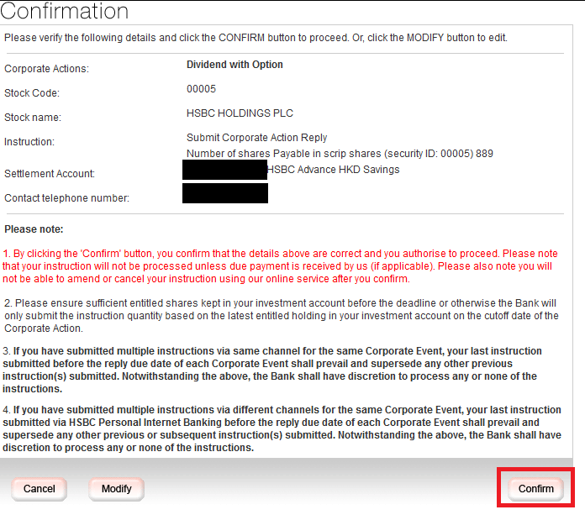Click the 'Dividend with Option' value
The image size is (585, 515).
tap(235, 65)
